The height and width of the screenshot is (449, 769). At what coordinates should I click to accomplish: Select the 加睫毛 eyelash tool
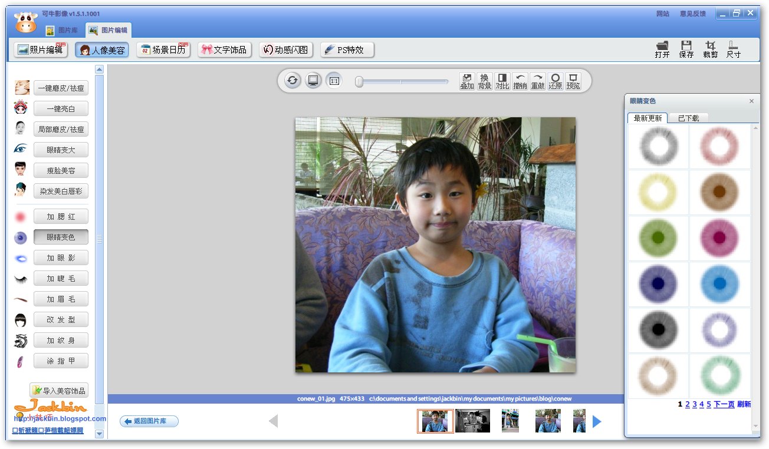pyautogui.click(x=61, y=278)
